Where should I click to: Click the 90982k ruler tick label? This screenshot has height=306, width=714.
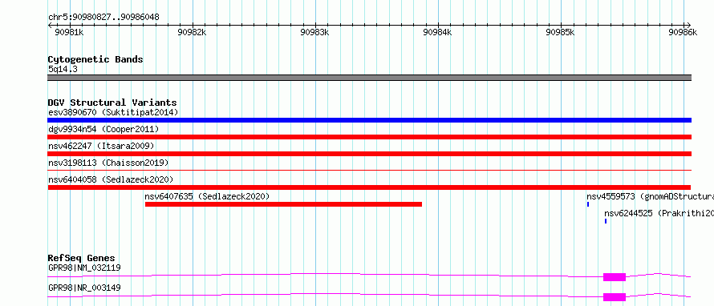pos(193,32)
